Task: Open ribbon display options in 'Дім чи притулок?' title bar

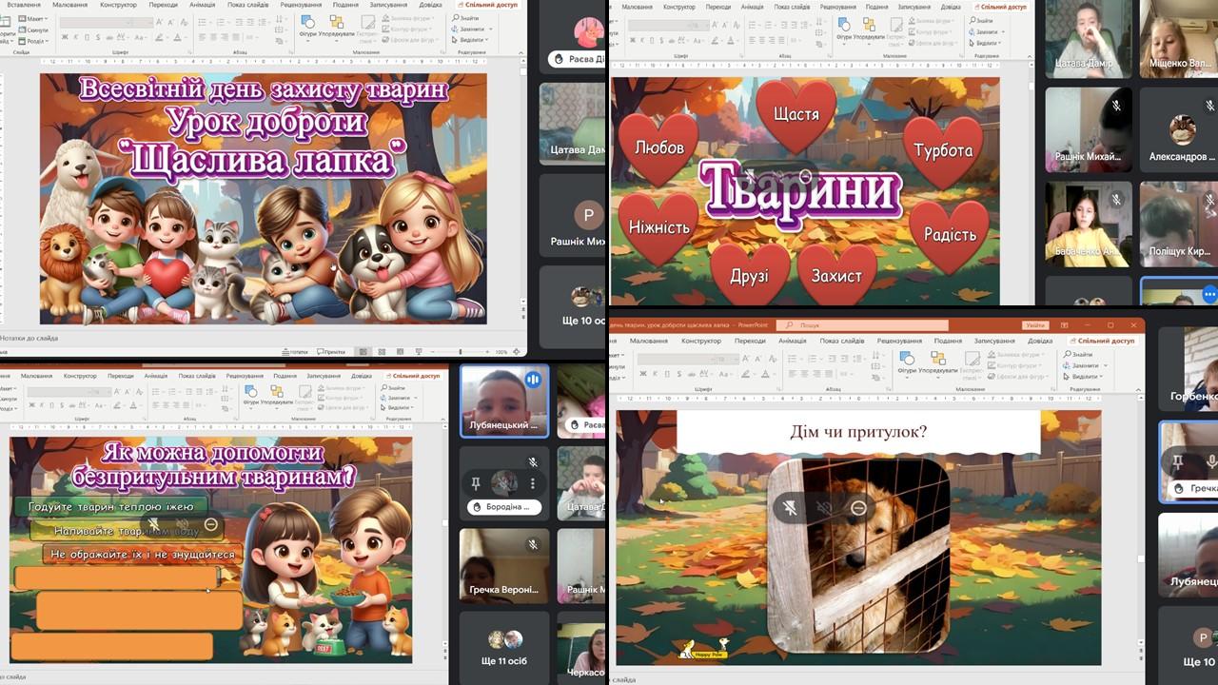Action: 1065,324
